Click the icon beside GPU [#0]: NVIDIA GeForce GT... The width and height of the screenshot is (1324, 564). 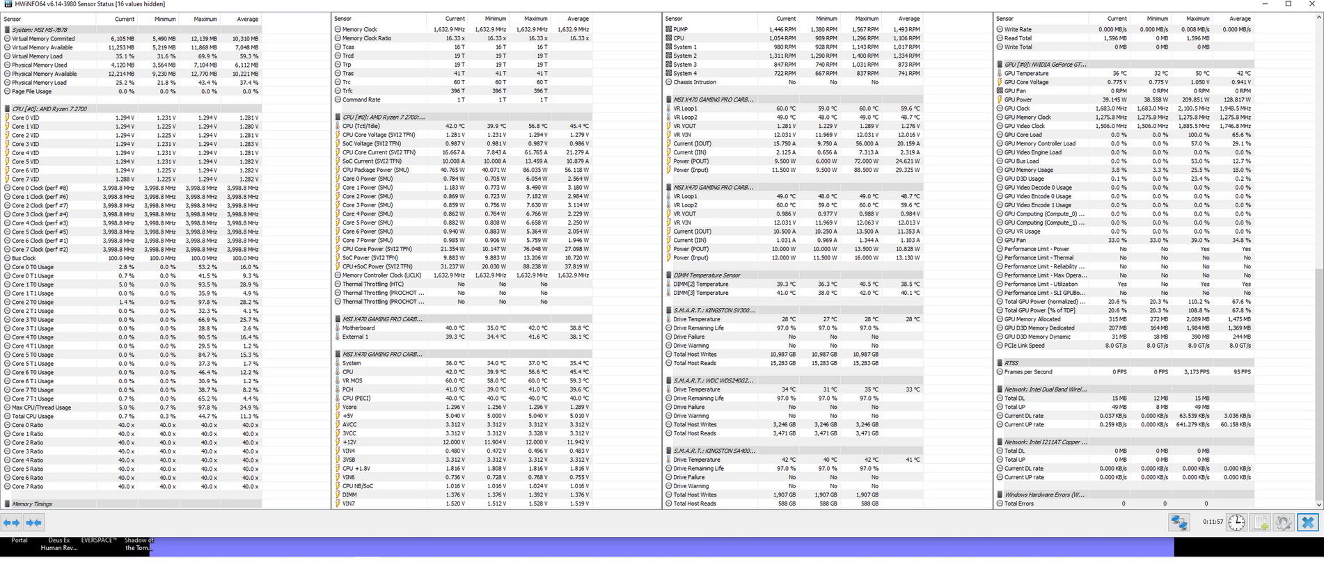(x=1000, y=64)
